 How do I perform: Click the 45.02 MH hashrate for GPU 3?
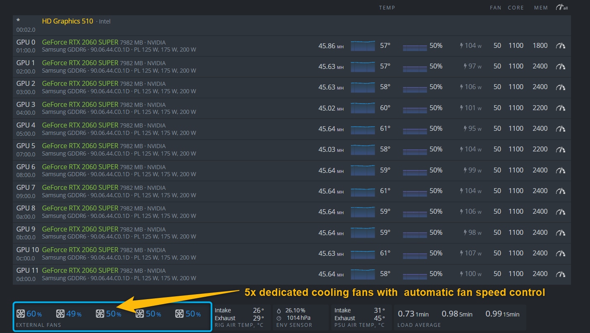(331, 108)
